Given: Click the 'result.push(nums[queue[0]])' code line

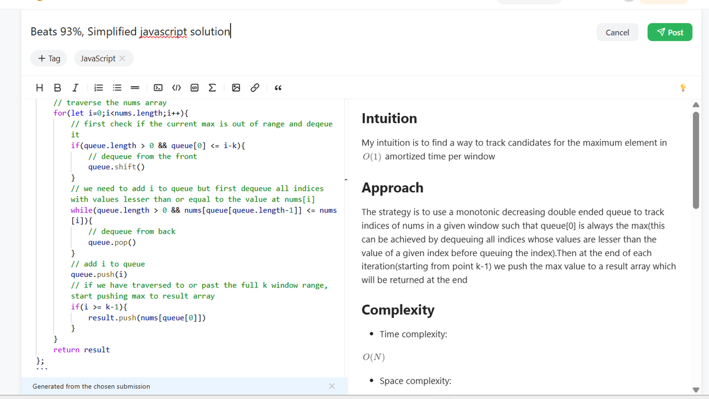Looking at the screenshot, I should coord(147,318).
